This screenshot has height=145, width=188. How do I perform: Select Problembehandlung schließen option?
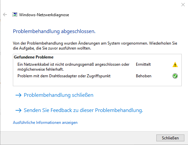click(58, 95)
